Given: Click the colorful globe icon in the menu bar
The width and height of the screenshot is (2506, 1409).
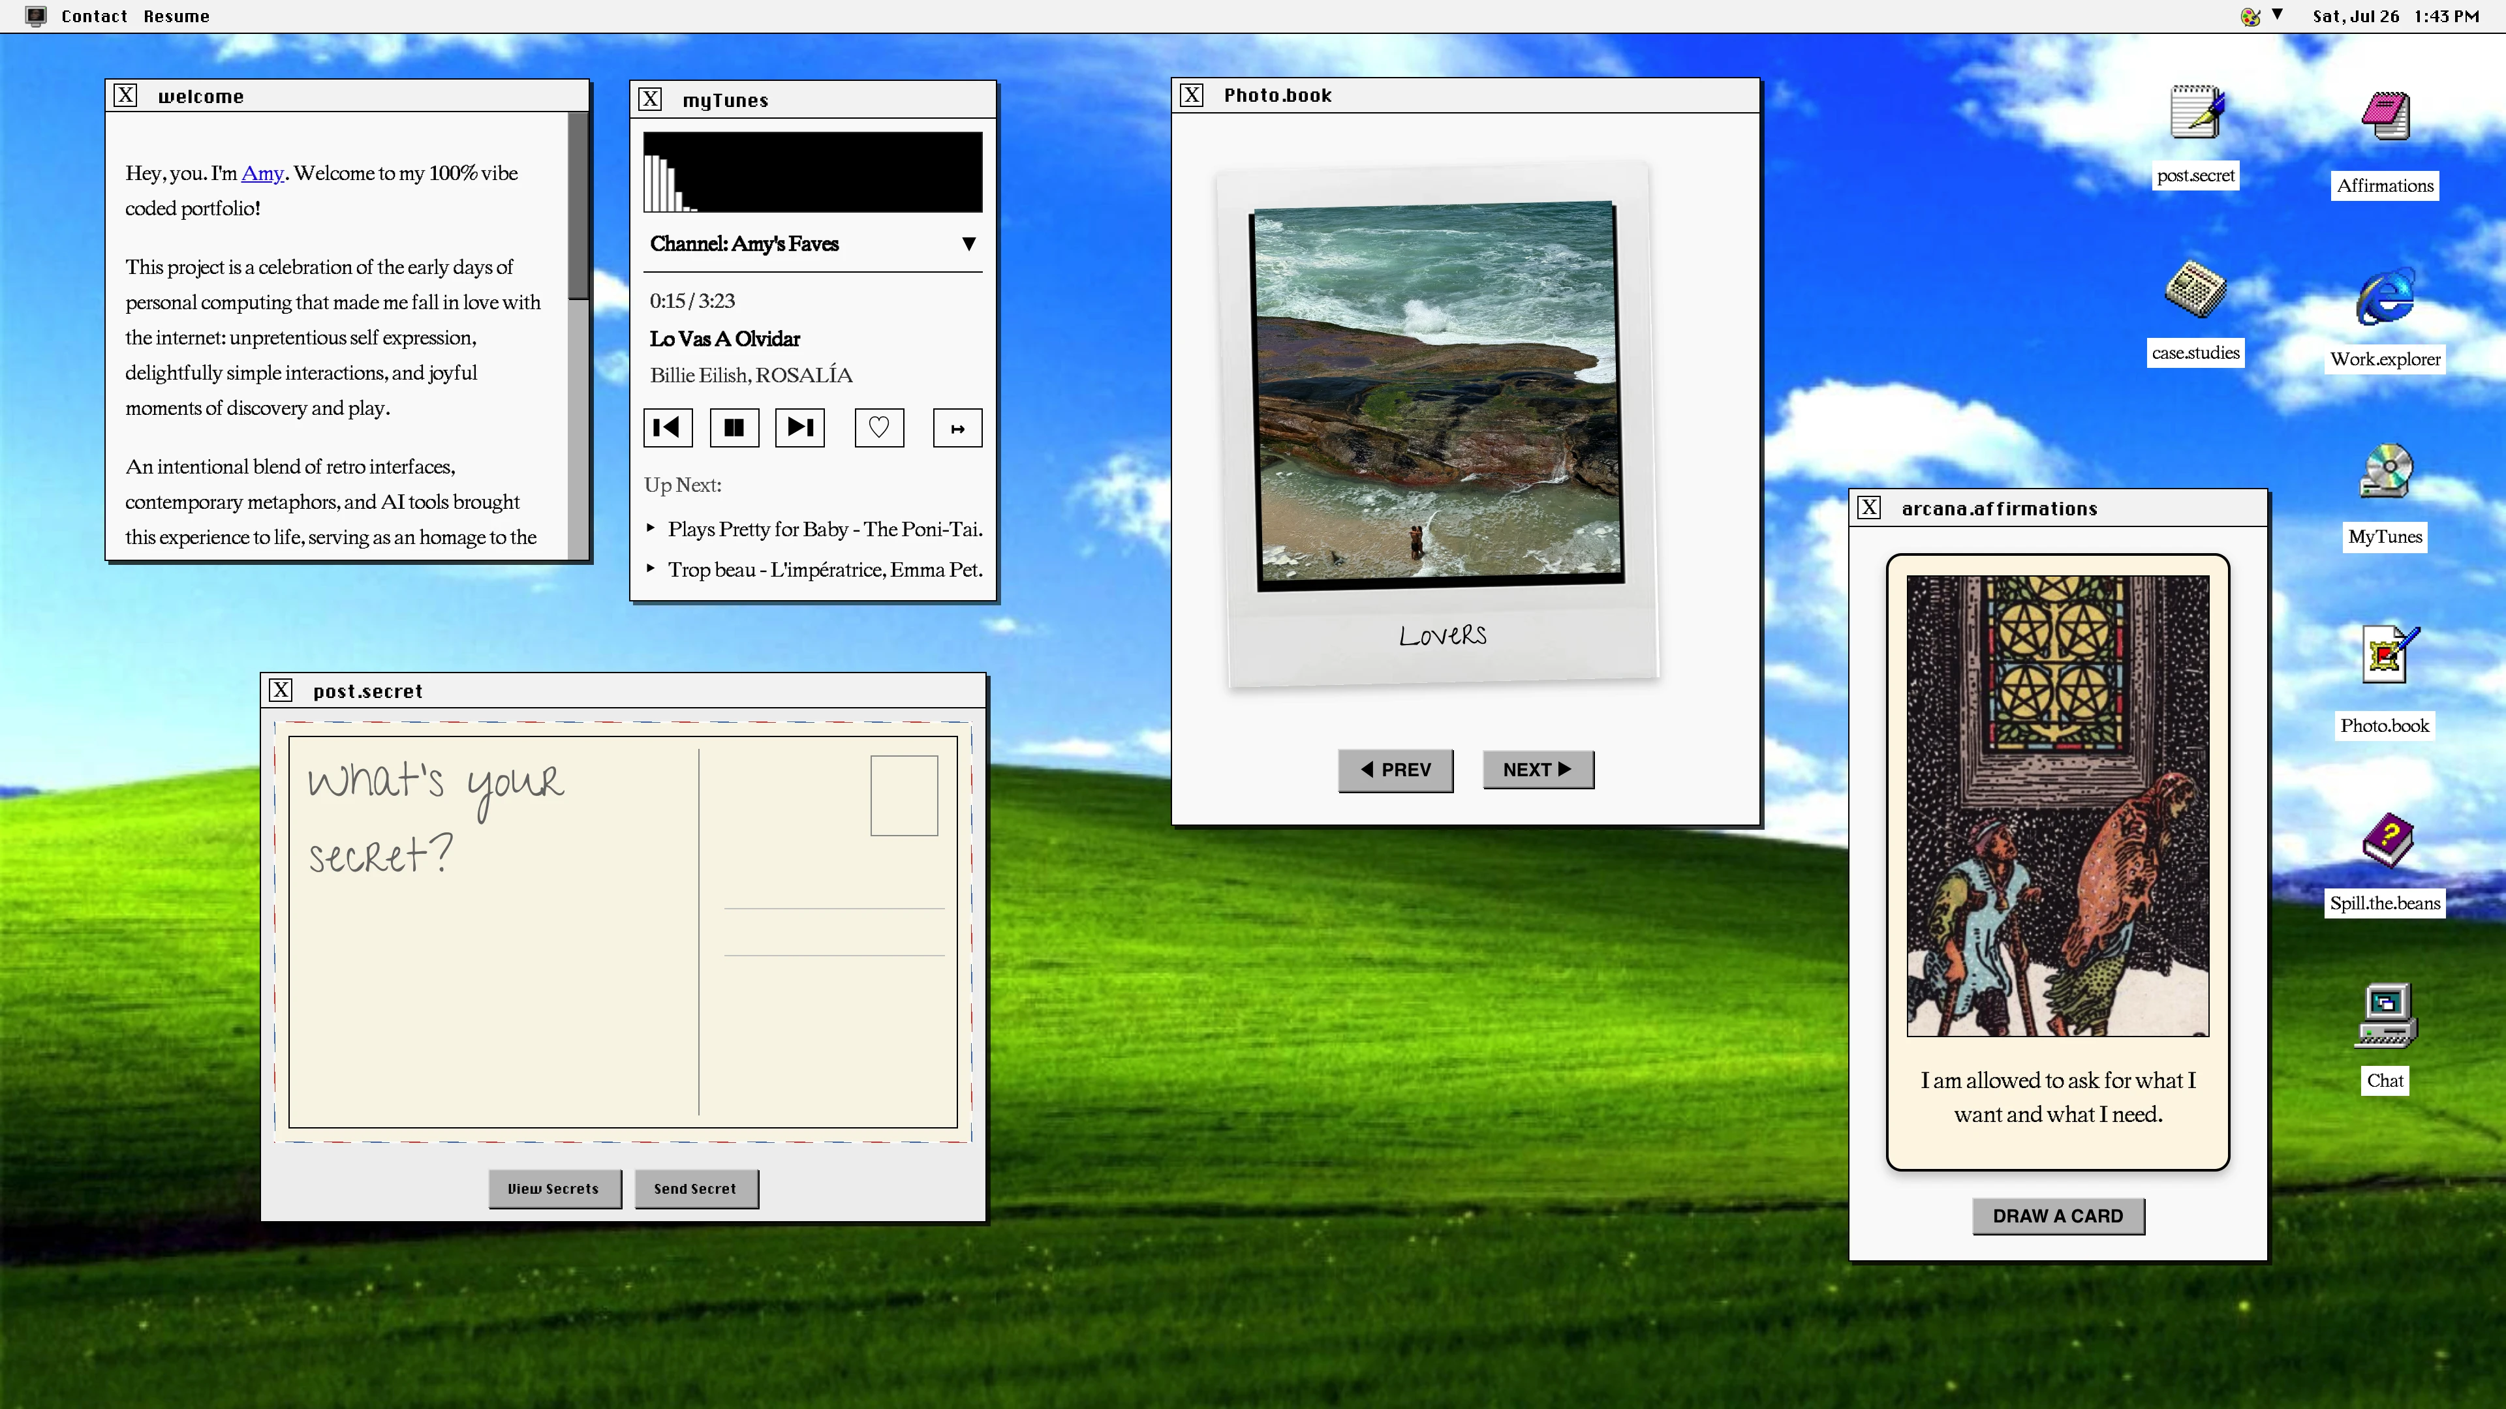Looking at the screenshot, I should click(2249, 16).
